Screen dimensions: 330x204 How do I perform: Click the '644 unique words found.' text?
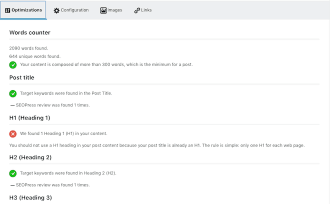[x=35, y=56]
